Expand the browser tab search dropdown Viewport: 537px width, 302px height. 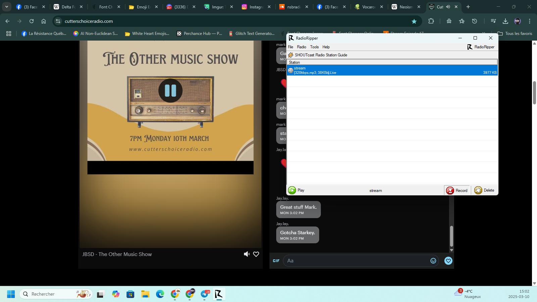pyautogui.click(x=6, y=7)
